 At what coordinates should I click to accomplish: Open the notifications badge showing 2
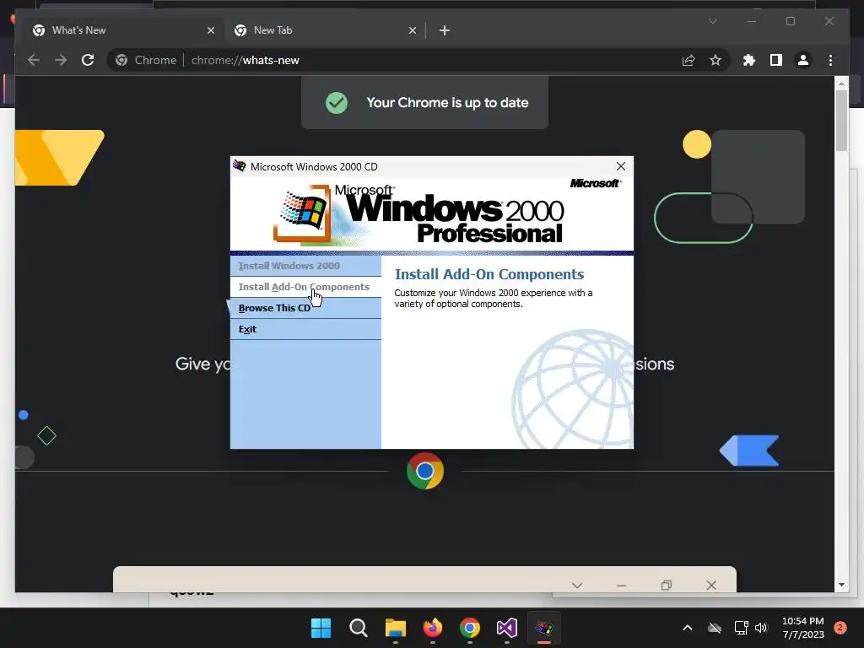pos(840,628)
